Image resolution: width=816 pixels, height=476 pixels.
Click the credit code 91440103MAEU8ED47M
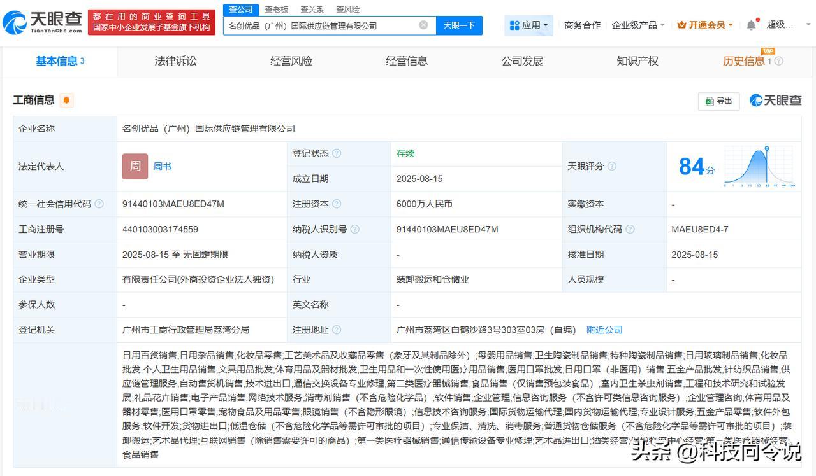173,204
